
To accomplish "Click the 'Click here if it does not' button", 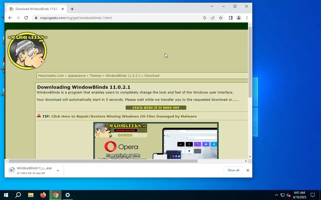I will (156, 108).
